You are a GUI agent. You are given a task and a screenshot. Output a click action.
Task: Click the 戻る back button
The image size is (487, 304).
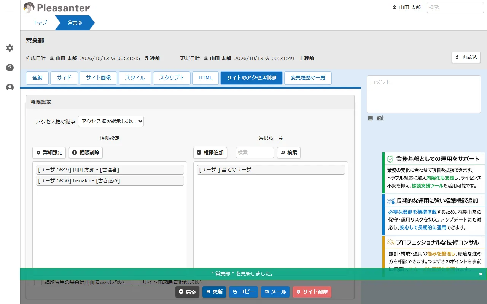coord(187,292)
